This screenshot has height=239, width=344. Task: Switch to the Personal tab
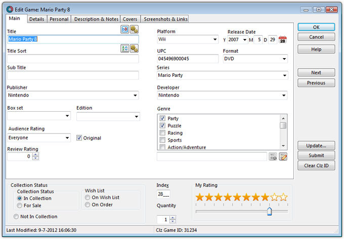59,19
